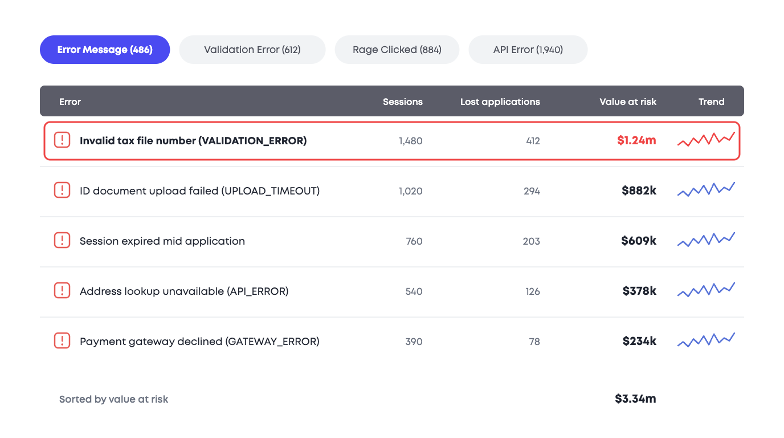The width and height of the screenshot is (784, 438).
Task: Open Invalid tax file number (VALIDATION_ERROR) error
Action: (x=193, y=140)
